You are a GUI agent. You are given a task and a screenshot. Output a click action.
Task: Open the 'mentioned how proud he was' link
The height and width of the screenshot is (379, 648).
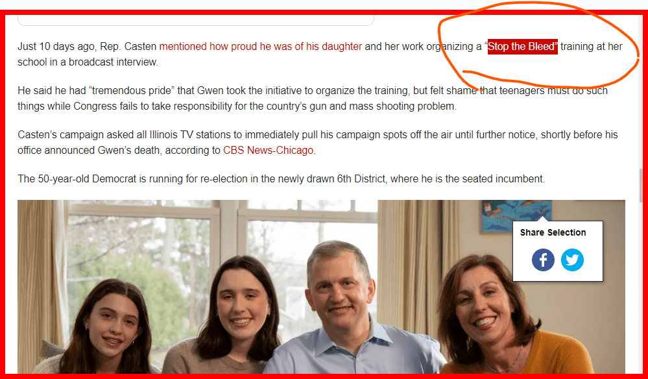[260, 46]
